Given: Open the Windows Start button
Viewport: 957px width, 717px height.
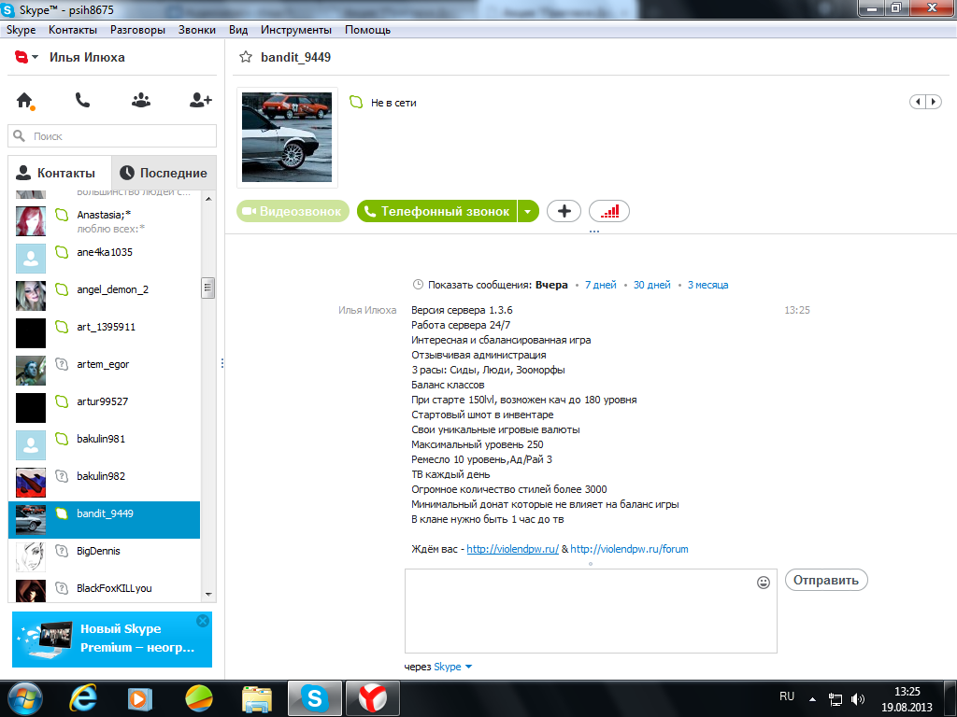Looking at the screenshot, I should [x=25, y=698].
